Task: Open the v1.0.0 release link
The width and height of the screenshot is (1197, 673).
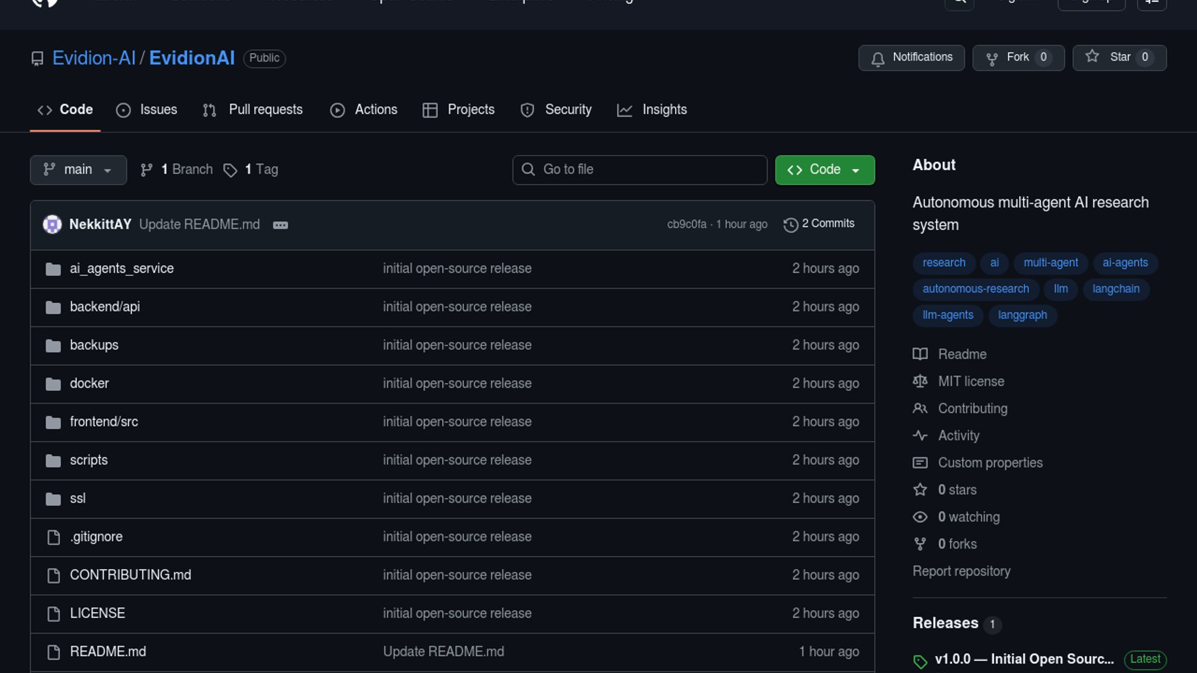Action: click(x=1024, y=659)
